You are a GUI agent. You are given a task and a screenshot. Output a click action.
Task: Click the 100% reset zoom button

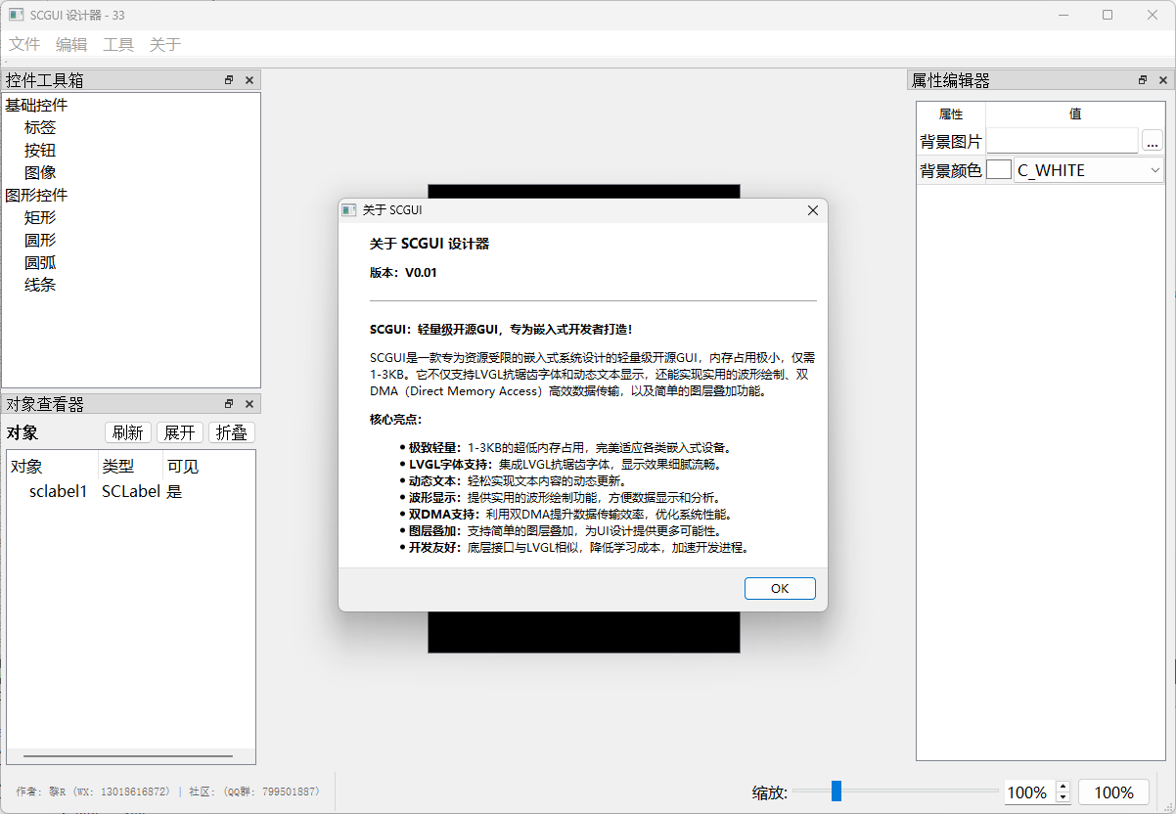coord(1113,792)
